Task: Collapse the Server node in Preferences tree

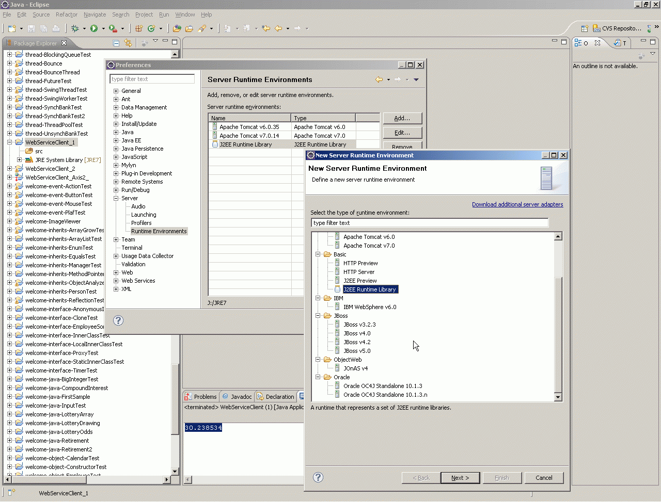Action: (116, 198)
